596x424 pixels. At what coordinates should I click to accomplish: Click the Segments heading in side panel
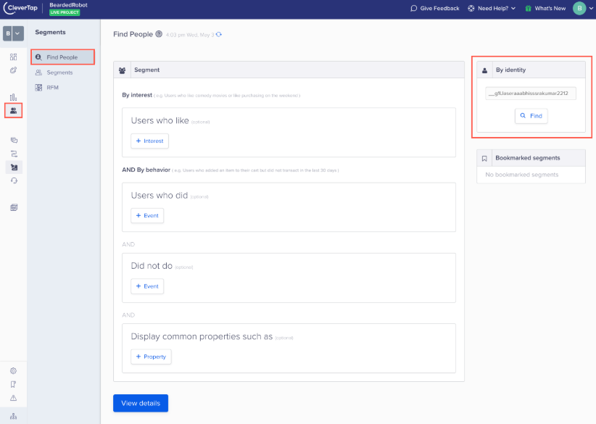[50, 33]
